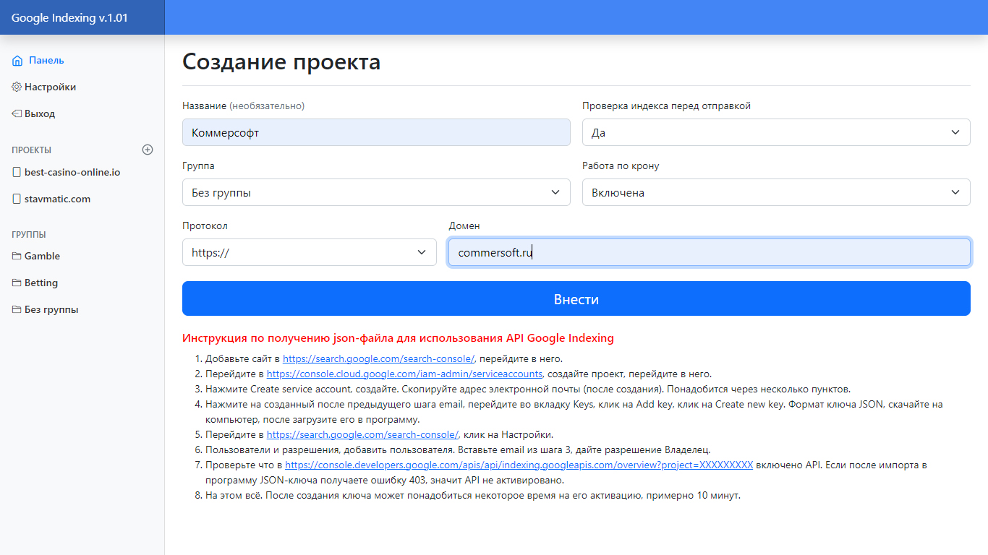988x555 pixels.
Task: Click the Создание проекта heading
Action: pos(281,61)
